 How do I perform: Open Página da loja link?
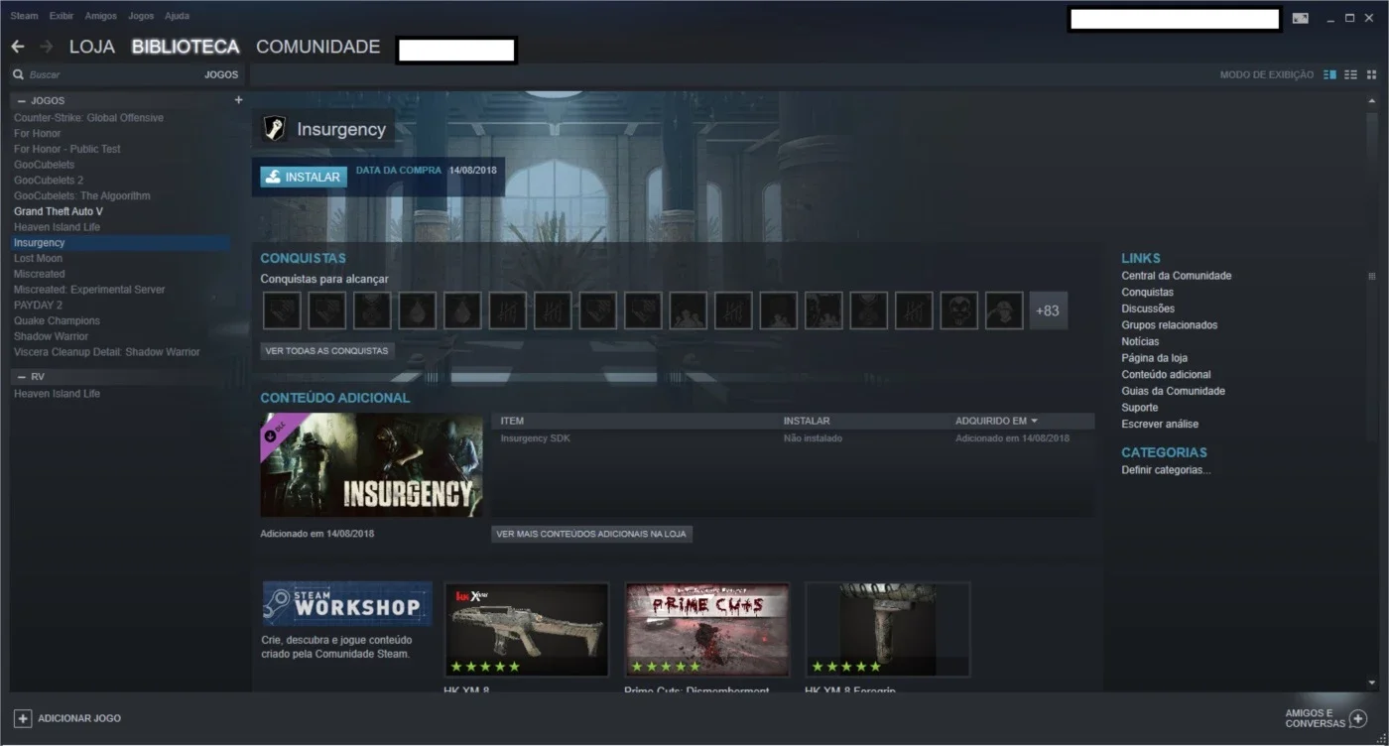(1154, 358)
